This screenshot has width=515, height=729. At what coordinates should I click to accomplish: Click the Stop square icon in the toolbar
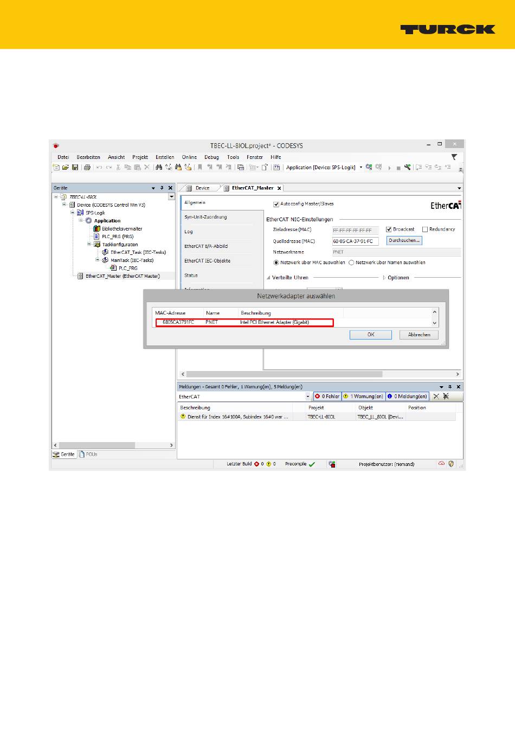pos(398,168)
